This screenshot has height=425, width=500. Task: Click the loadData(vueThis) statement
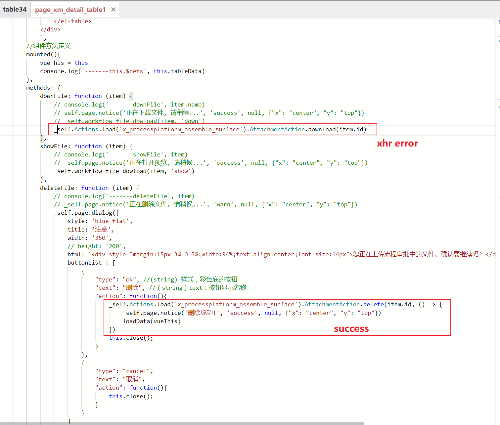151,321
